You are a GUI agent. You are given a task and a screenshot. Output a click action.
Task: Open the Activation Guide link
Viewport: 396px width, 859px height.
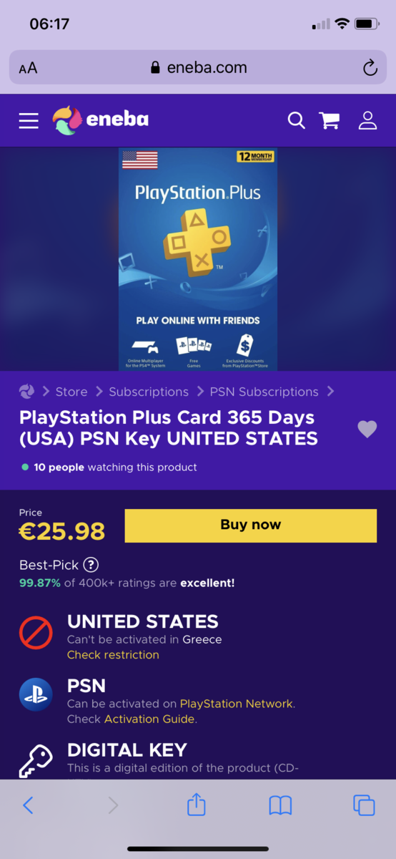coord(149,719)
